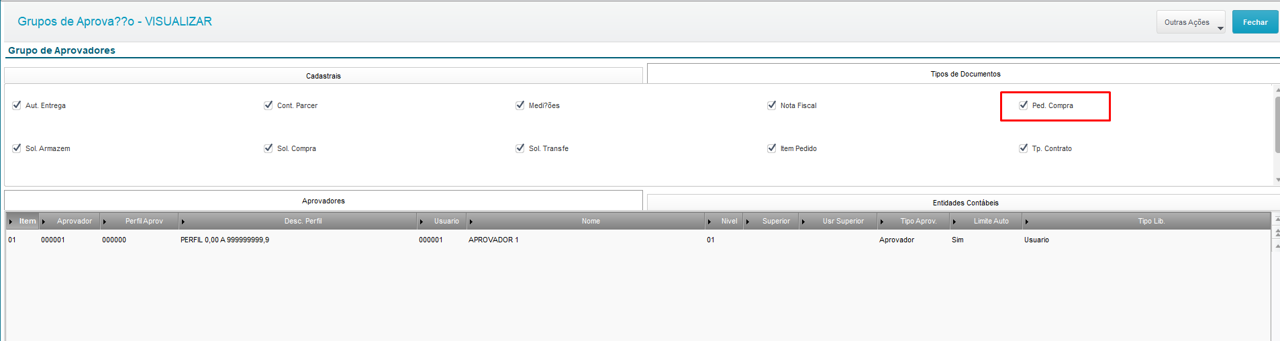Select the APROVADOR 1 grid row

click(493, 240)
